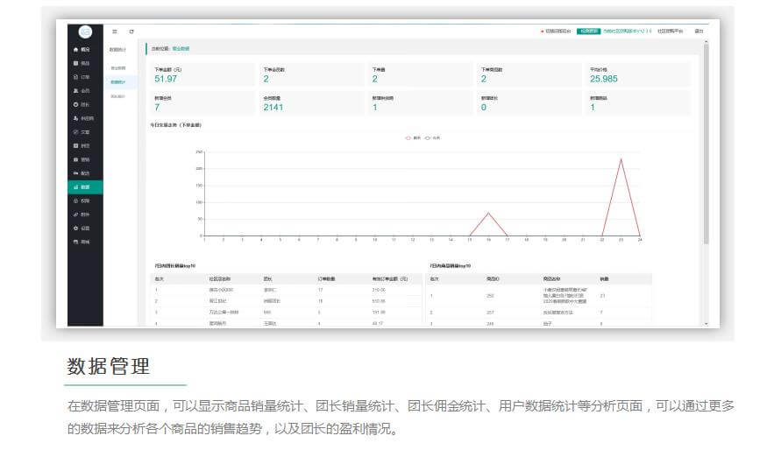Image resolution: width=774 pixels, height=450 pixels.
Task: Click the green update badge button
Action: pos(588,31)
